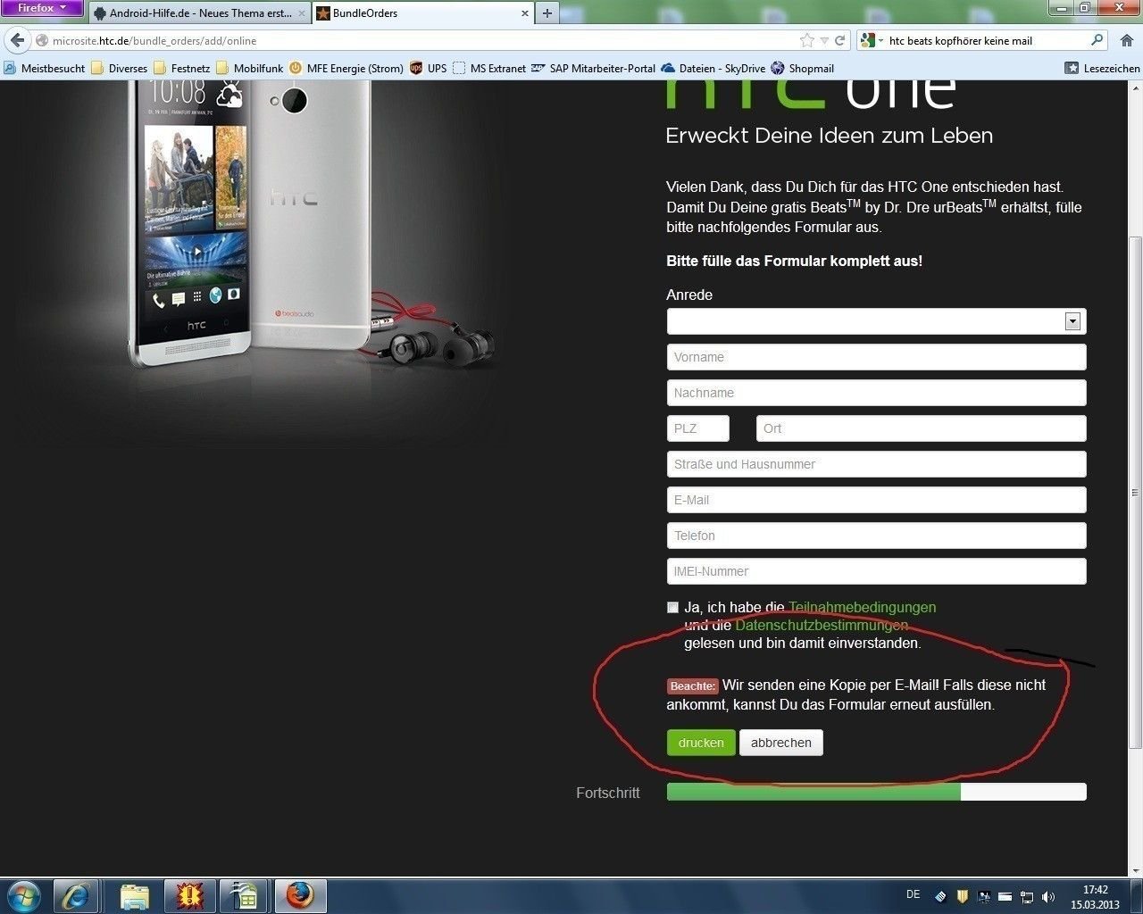
Task: Open the UPS bookmark
Action: [428, 68]
